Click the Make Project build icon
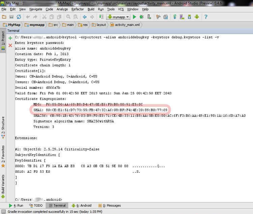Screen dimensions: 253x214 101,17
